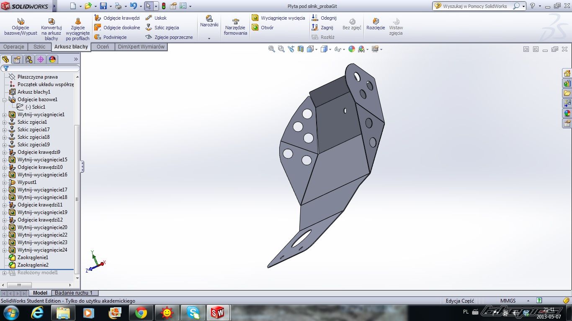Click the Otwór tool
This screenshot has height=321, width=572.
click(x=263, y=28)
